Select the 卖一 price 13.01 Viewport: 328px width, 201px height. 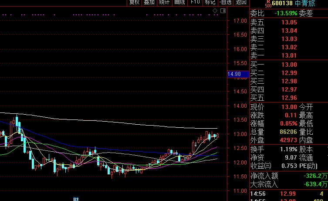289,55
